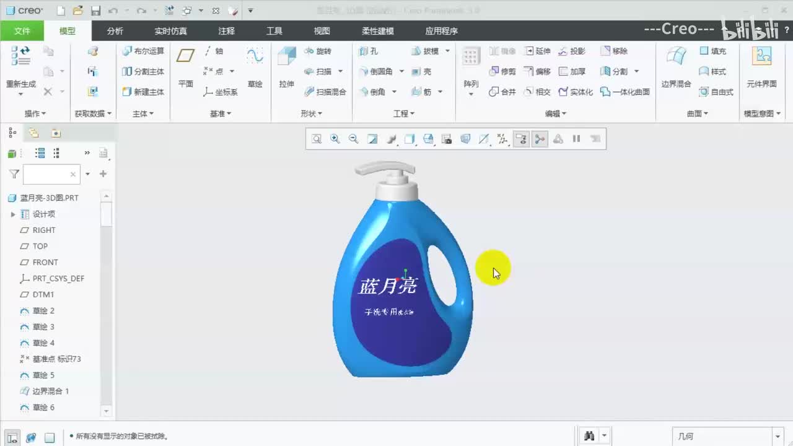Click the Open folder icon in quick access toolbar

(77, 11)
